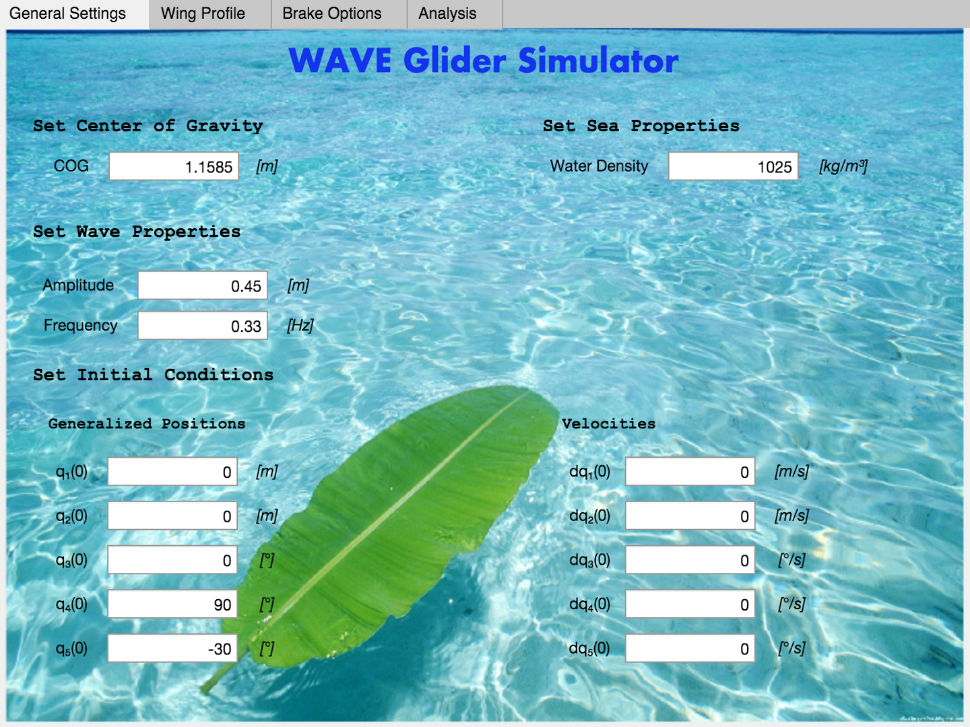This screenshot has width=970, height=727.
Task: Click the WAVE Glider Simulator title
Action: [484, 61]
